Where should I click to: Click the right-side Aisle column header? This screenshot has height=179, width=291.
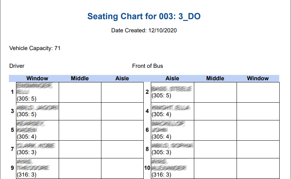click(172, 78)
